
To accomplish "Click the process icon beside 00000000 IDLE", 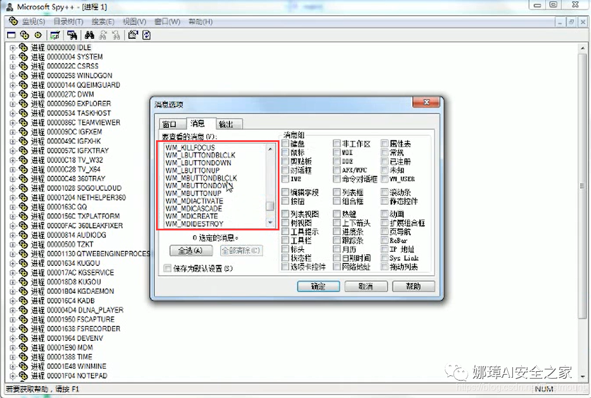I will point(23,48).
